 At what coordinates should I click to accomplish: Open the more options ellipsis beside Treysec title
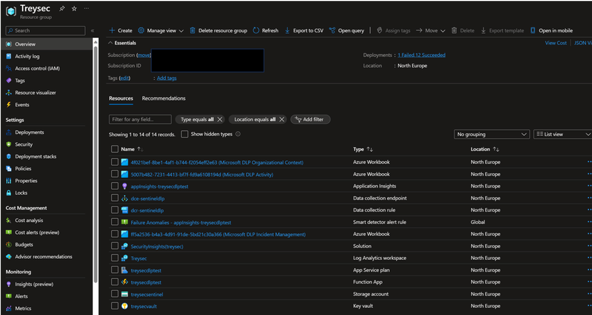click(87, 8)
